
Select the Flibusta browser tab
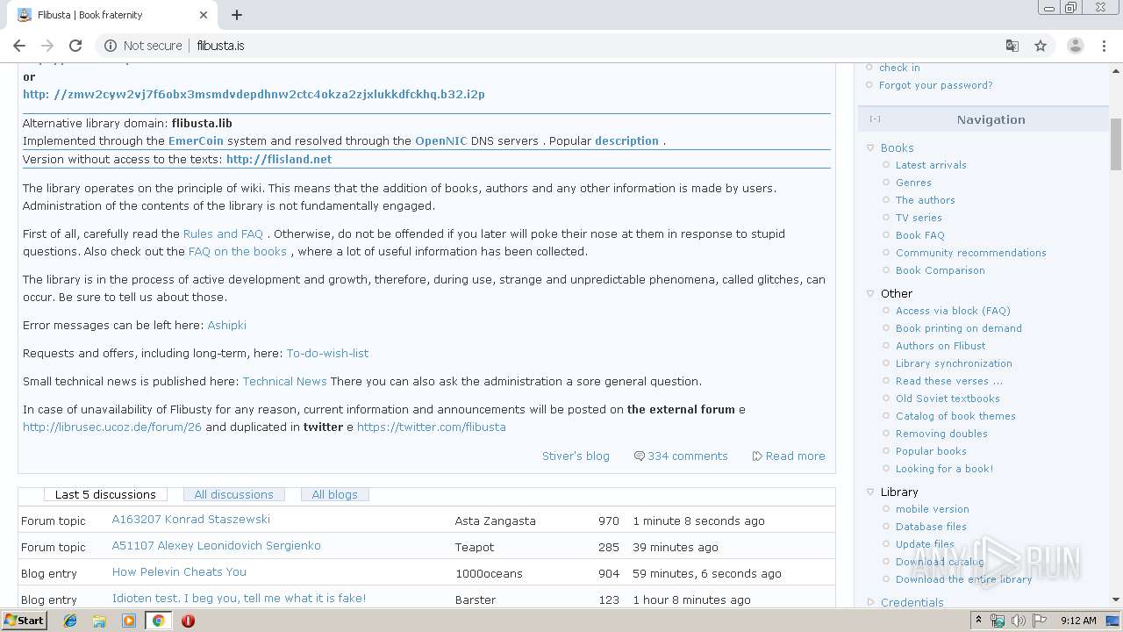(x=114, y=15)
